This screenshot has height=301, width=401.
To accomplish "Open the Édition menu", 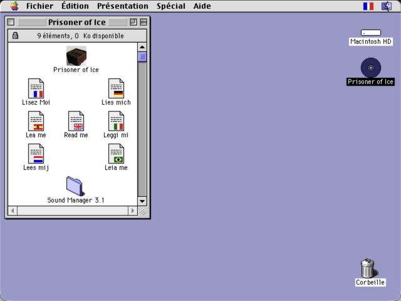I will [x=75, y=6].
